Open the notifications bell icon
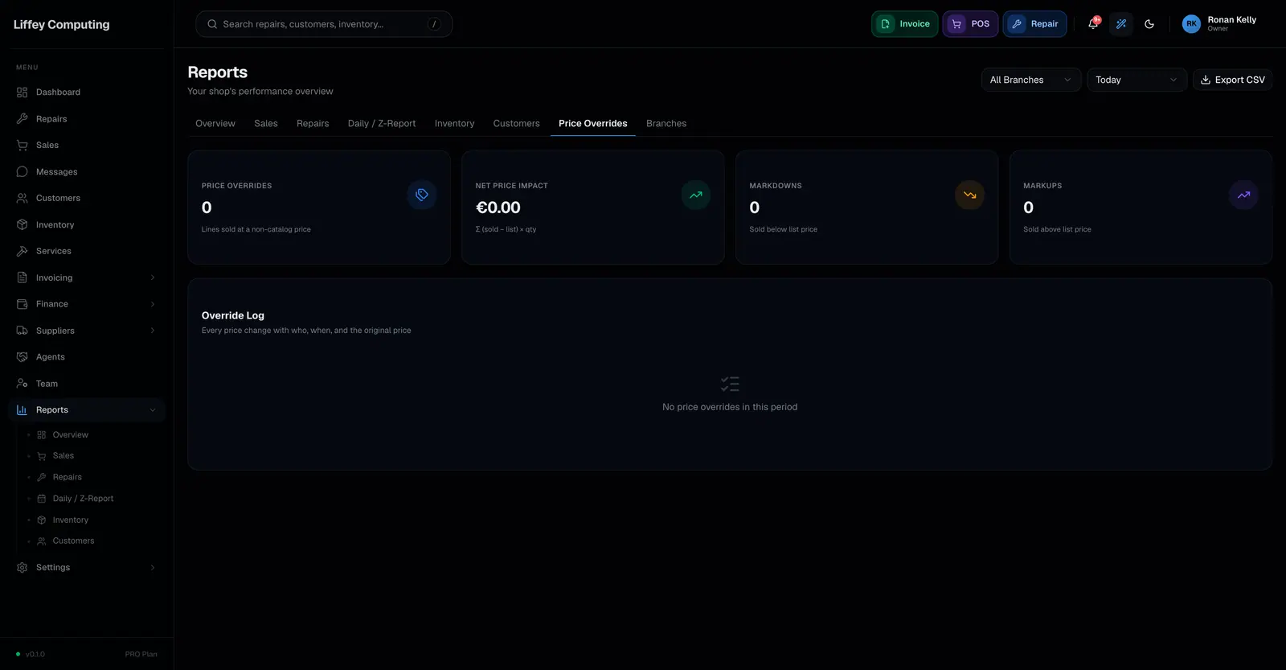The width and height of the screenshot is (1286, 670). coord(1093,24)
